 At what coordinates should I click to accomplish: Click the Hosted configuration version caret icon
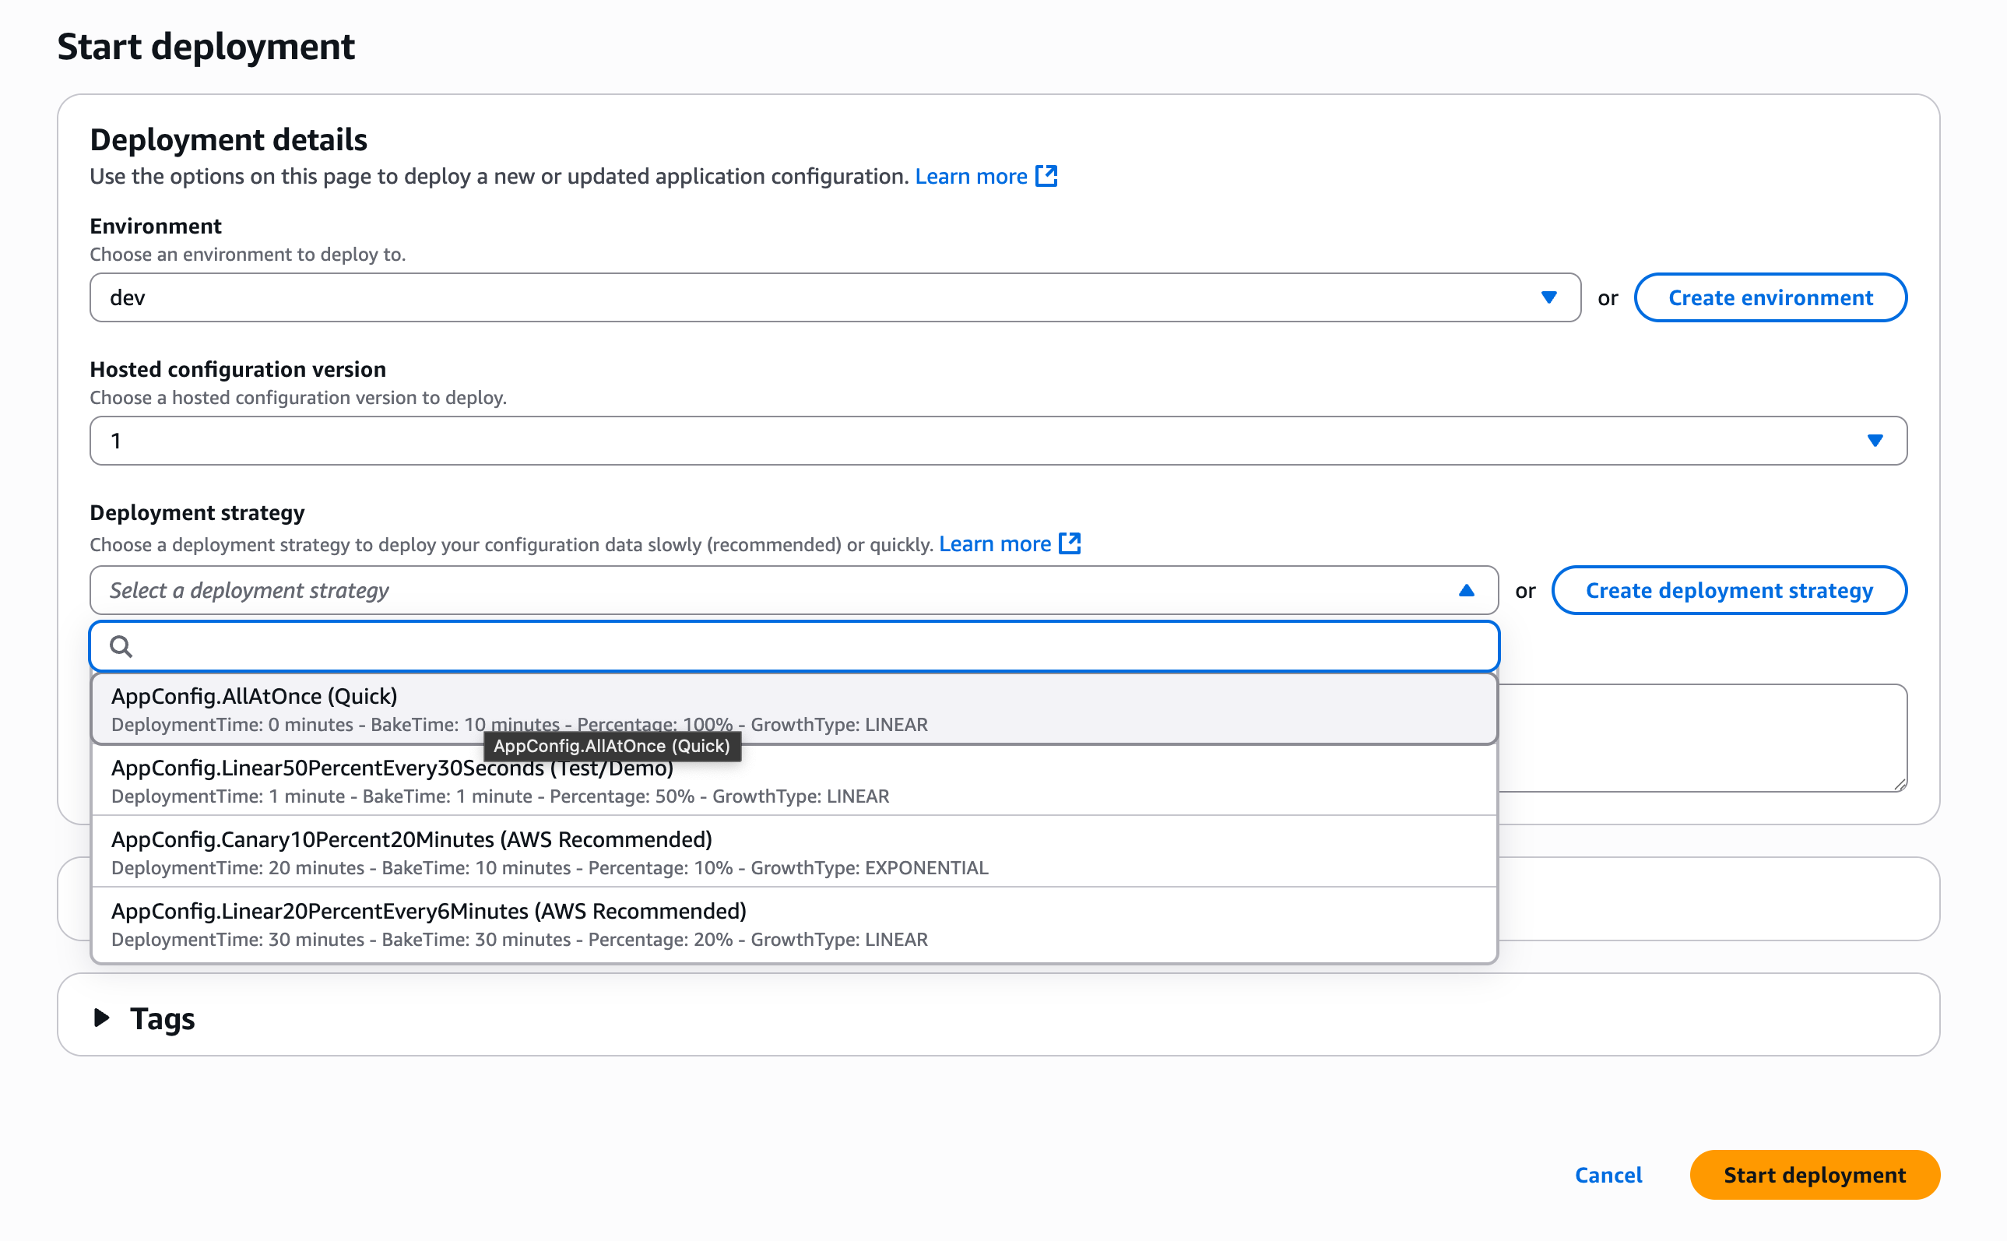click(x=1874, y=441)
